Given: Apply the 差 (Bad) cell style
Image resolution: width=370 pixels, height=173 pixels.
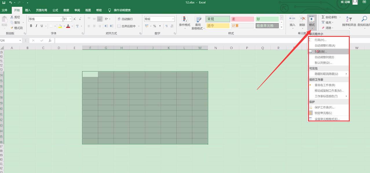Looking at the screenshot, I should (x=242, y=19).
